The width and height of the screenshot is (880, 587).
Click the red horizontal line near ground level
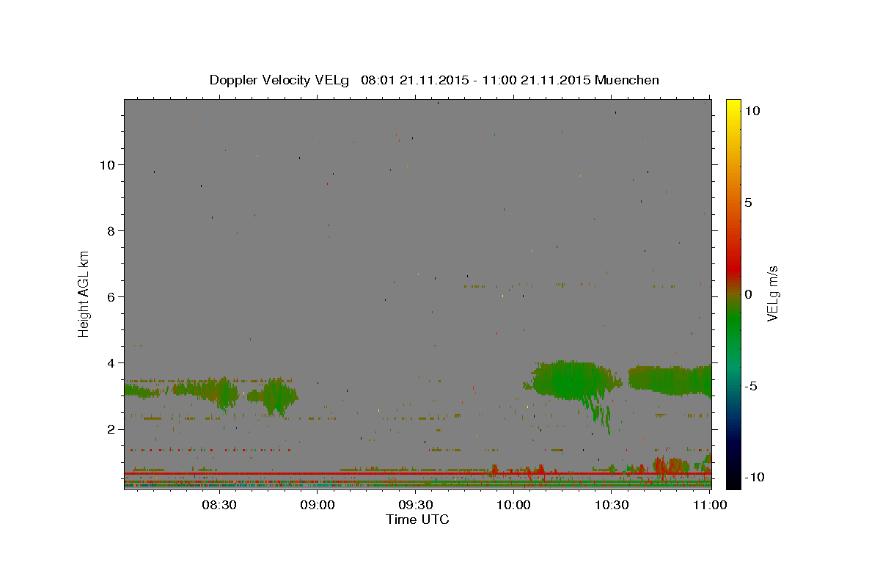click(417, 474)
